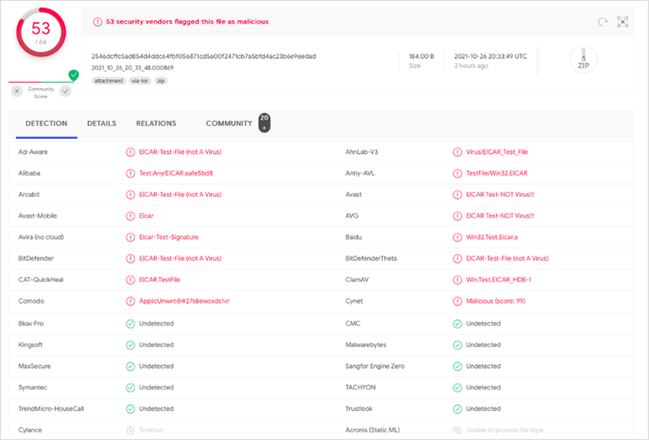Image resolution: width=649 pixels, height=440 pixels.
Task: Click the green check icon for Symantec
Action: click(131, 387)
